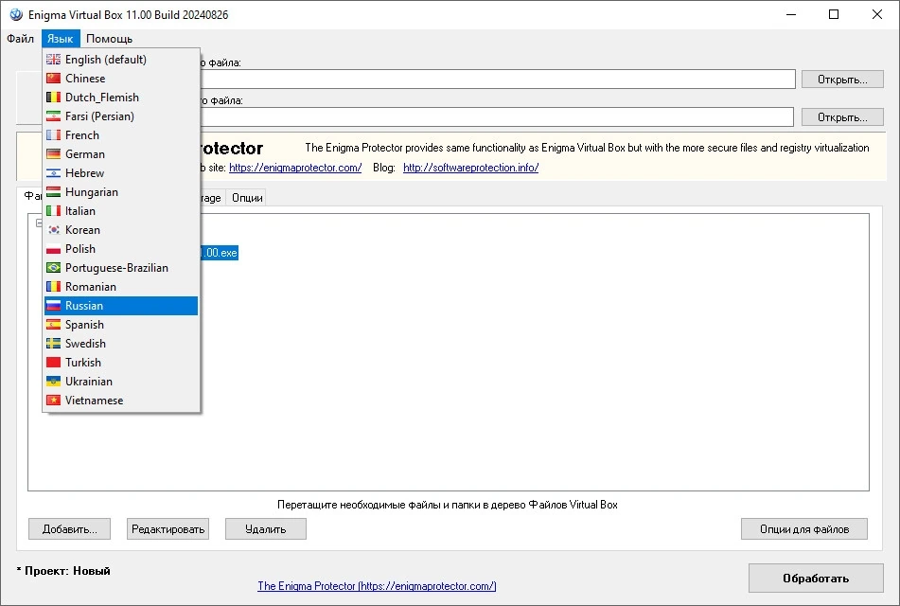The image size is (900, 606).
Task: Choose Portuguese-Brazilian language entry
Action: pos(121,268)
